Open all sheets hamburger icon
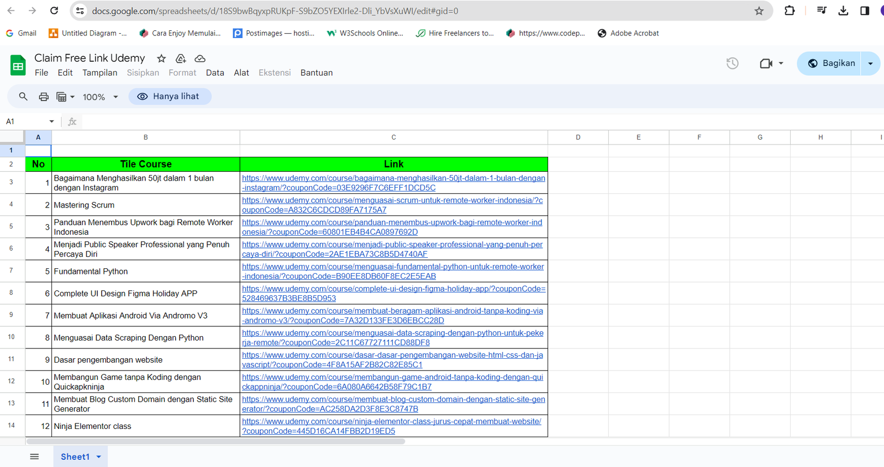The height and width of the screenshot is (467, 884). tap(34, 457)
